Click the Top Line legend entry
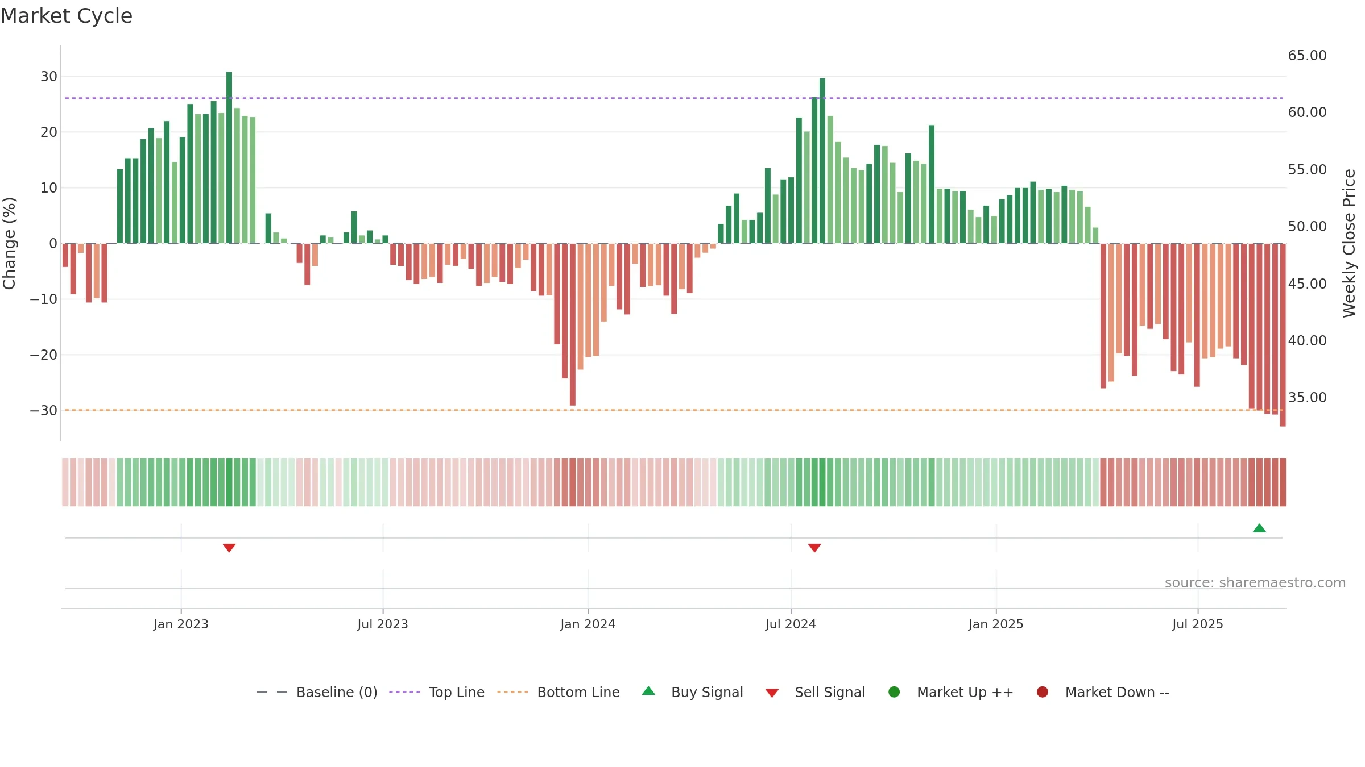Viewport: 1365px width, 767px height. (437, 692)
